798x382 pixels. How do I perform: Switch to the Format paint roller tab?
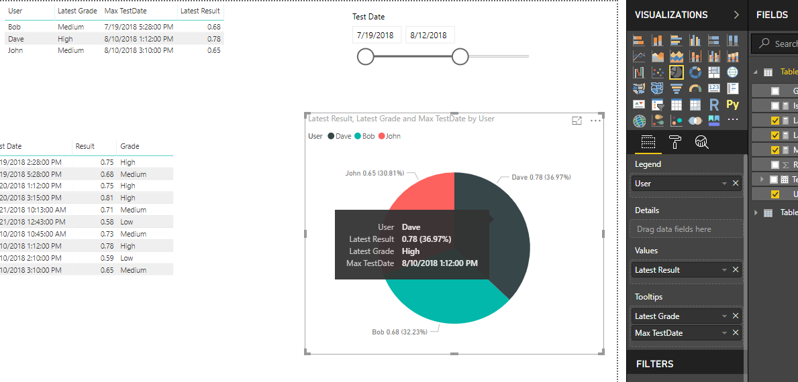[675, 142]
